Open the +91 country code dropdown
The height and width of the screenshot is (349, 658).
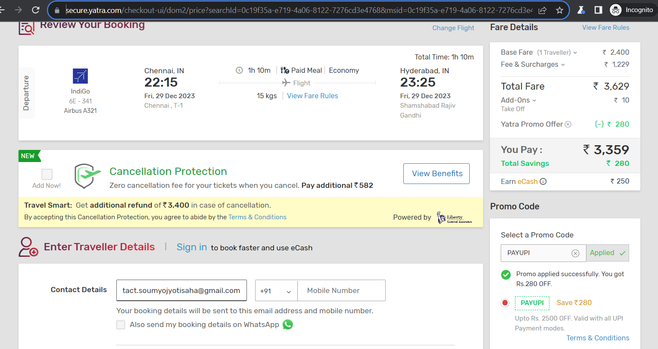[x=276, y=291]
